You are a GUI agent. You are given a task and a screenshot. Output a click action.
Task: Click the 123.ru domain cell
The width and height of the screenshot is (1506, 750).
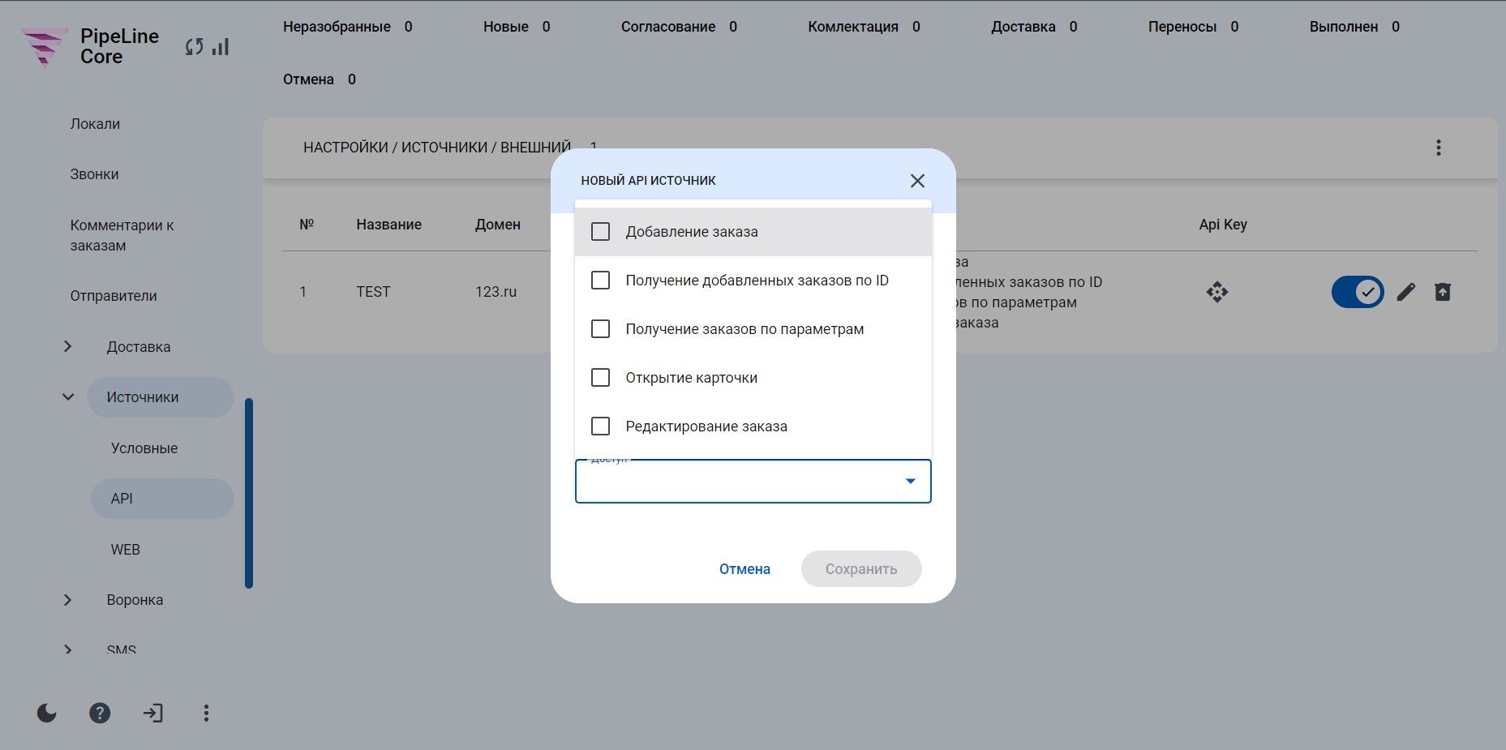tap(496, 292)
